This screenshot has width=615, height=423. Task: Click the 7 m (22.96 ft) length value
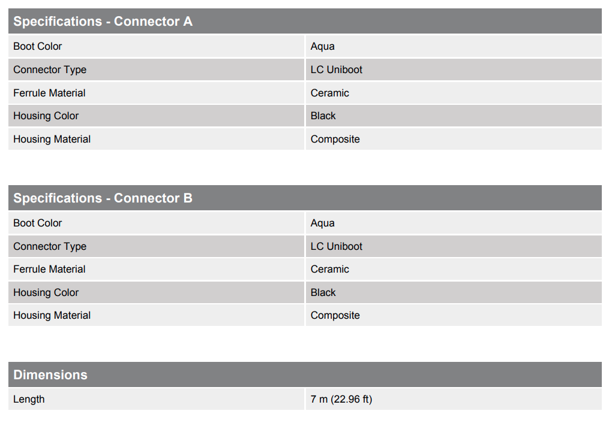click(341, 399)
